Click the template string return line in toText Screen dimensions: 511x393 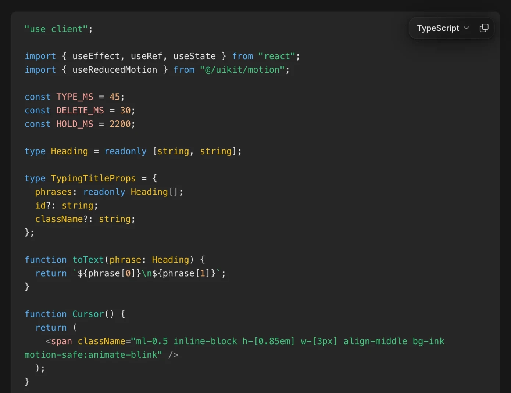point(131,274)
